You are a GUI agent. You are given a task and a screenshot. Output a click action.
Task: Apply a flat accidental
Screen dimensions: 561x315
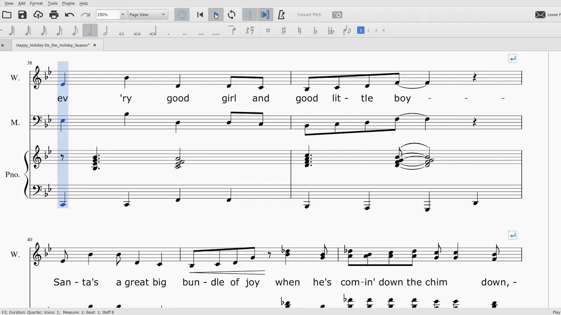[315, 31]
